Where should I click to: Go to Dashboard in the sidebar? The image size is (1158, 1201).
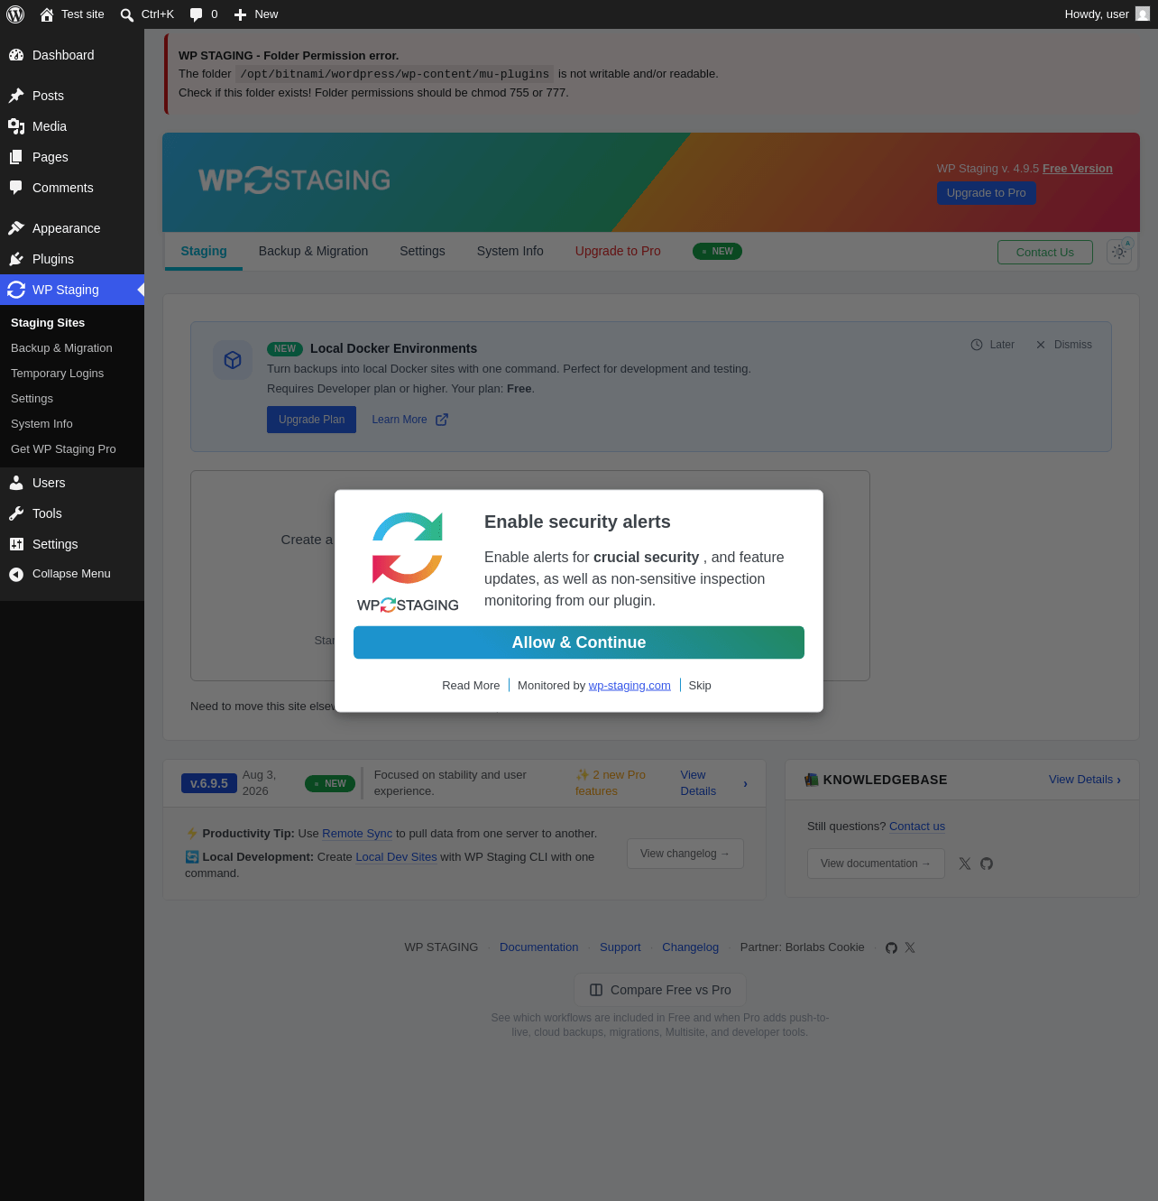pos(72,55)
